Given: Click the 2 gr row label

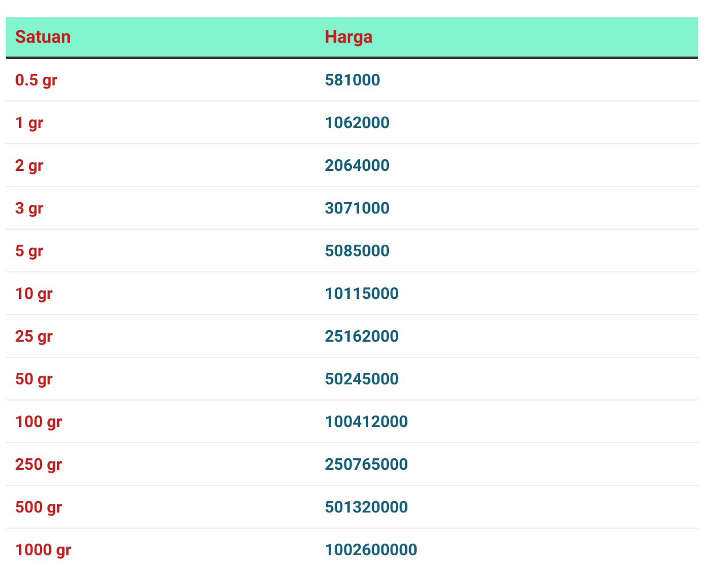Looking at the screenshot, I should (x=29, y=165).
